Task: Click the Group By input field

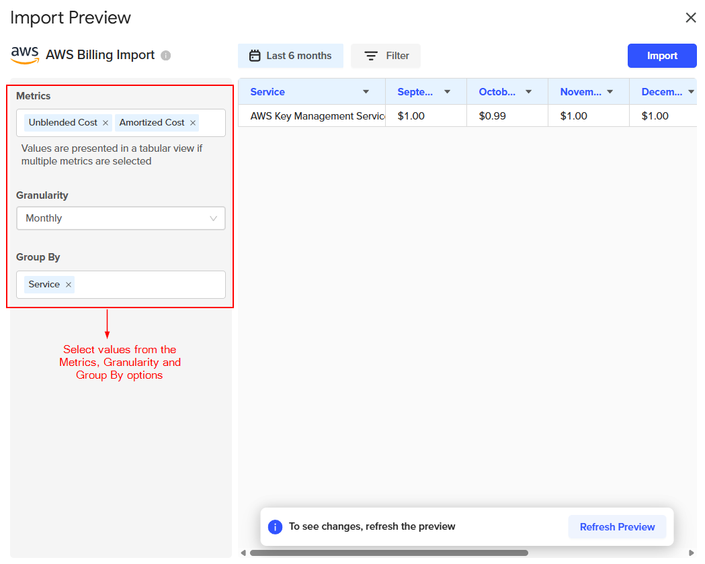Action: click(x=148, y=285)
